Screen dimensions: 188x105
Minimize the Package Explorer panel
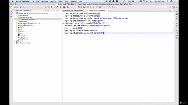click(57, 10)
